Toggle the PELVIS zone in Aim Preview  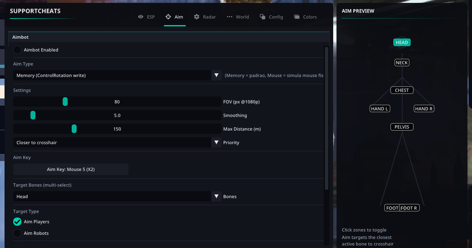click(x=402, y=127)
